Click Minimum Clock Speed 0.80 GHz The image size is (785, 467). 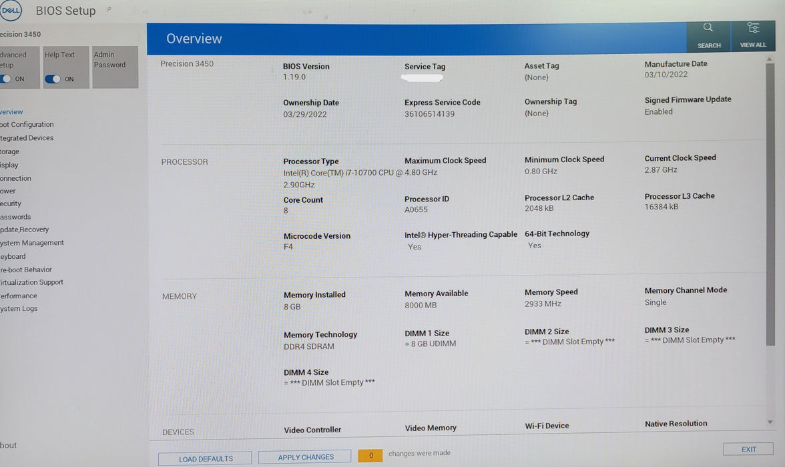click(x=541, y=171)
